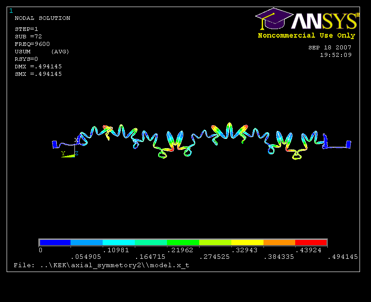Click the blue left end flange of model
This screenshot has width=371, height=302.
click(55, 144)
